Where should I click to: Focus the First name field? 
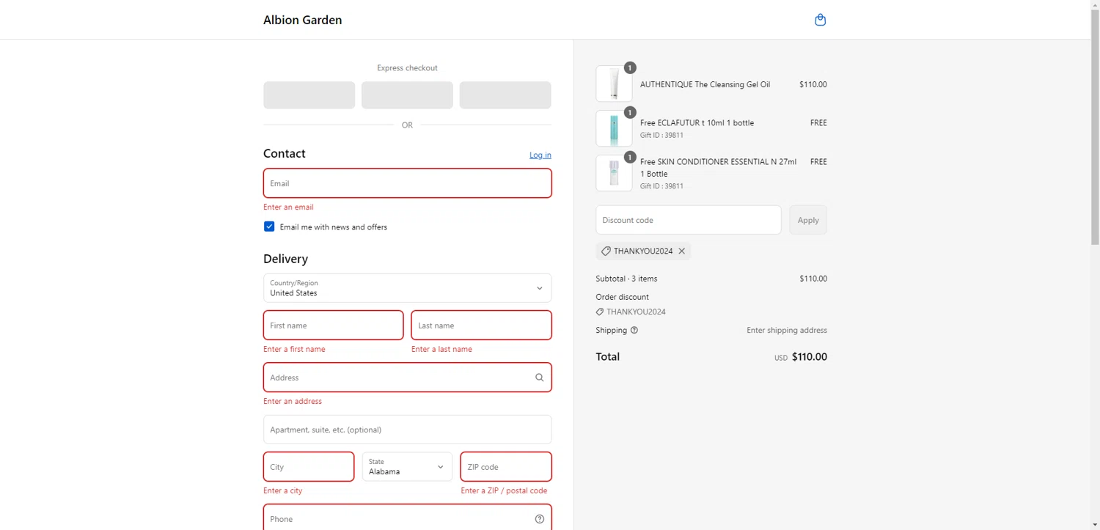click(333, 325)
